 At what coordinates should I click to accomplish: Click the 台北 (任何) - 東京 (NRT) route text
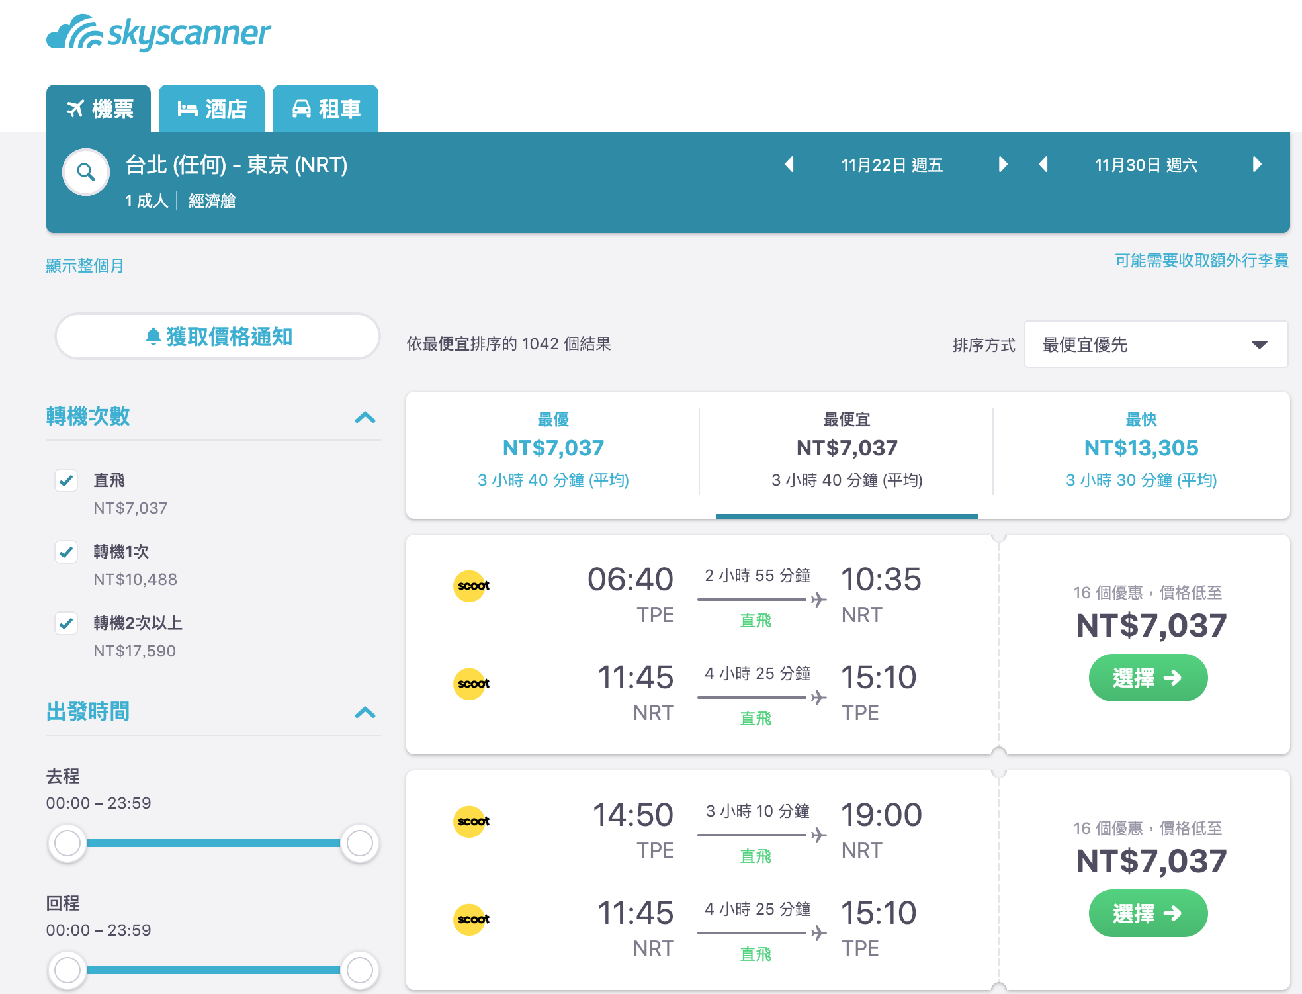[236, 164]
